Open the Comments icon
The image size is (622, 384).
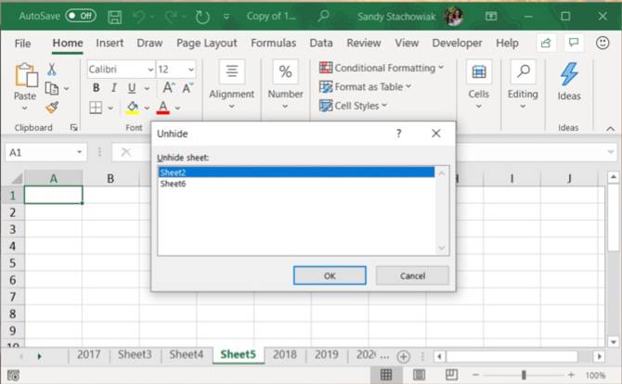[x=574, y=43]
